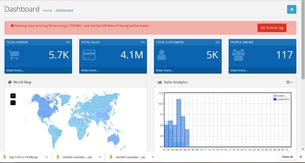Click Australia on the world map
The image size is (305, 163).
point(113,139)
